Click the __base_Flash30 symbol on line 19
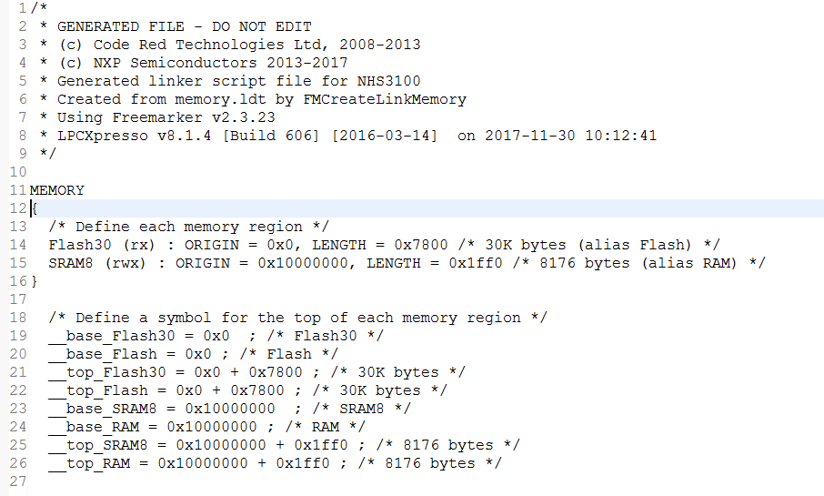 click(x=111, y=336)
